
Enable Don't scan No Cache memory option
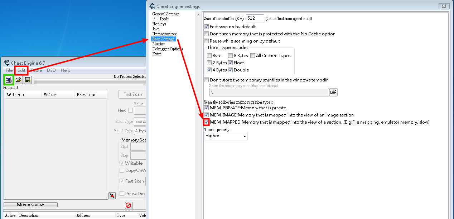[x=206, y=34]
